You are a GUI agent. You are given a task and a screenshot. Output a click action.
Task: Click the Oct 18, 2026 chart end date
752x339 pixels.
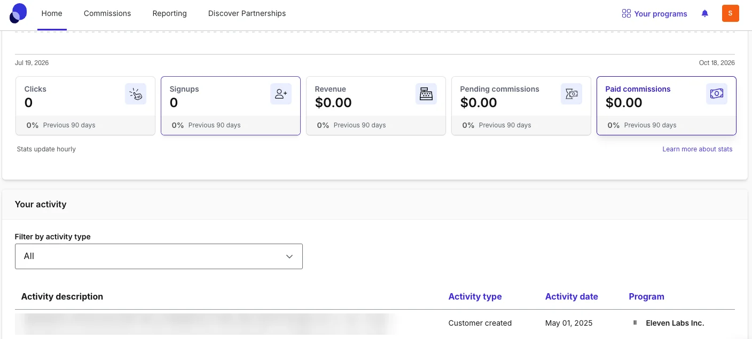717,63
